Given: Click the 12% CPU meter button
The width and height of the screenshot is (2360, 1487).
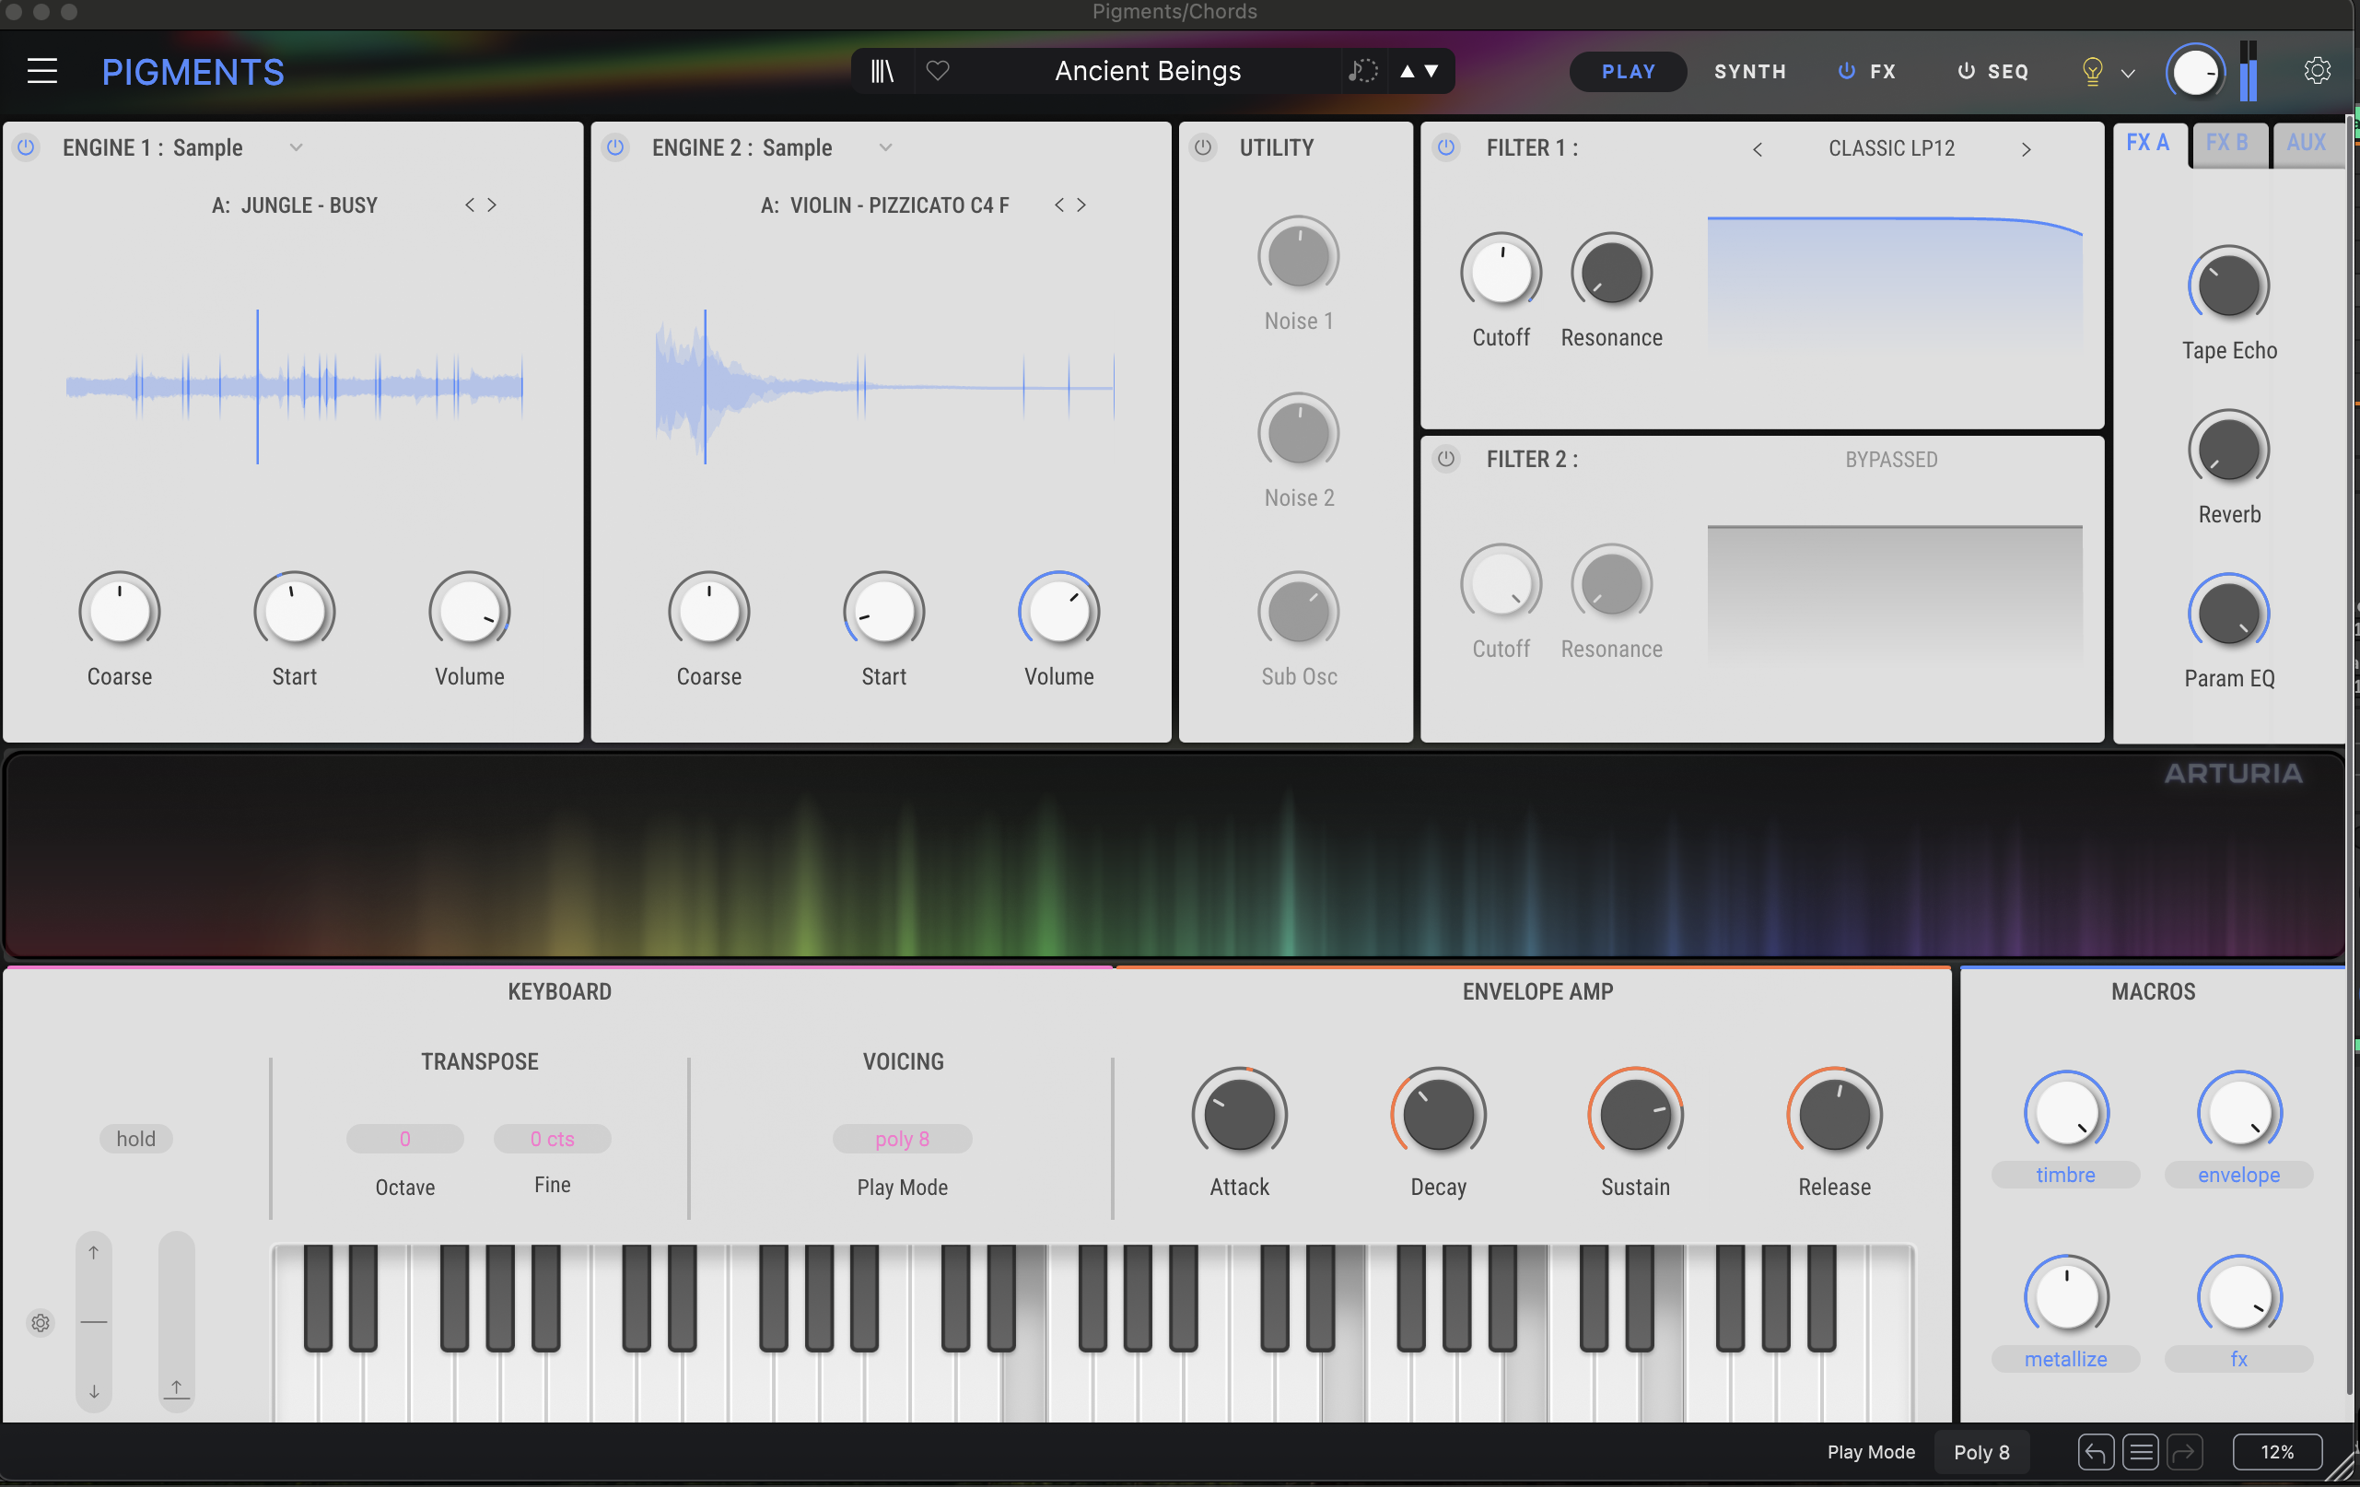Looking at the screenshot, I should pyautogui.click(x=2277, y=1452).
